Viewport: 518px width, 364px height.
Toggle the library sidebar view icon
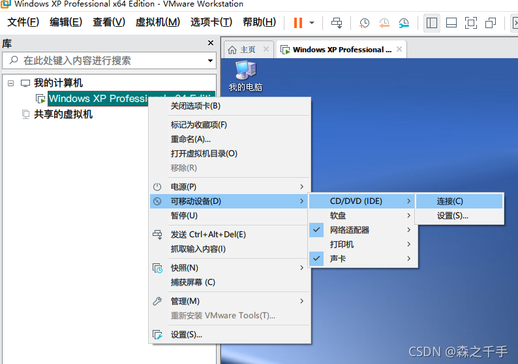pyautogui.click(x=432, y=23)
